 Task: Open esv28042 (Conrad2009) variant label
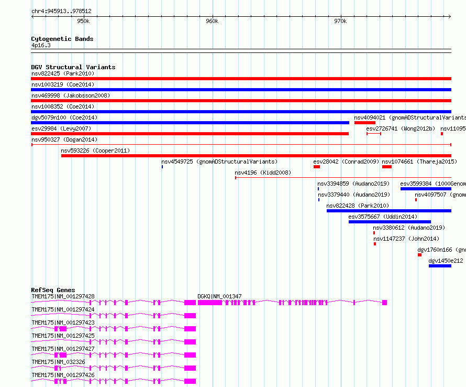(346, 162)
